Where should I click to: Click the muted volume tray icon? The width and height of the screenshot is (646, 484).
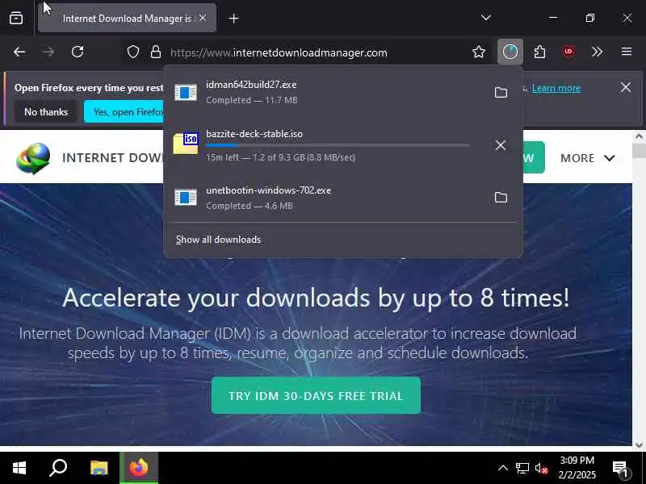pos(541,468)
